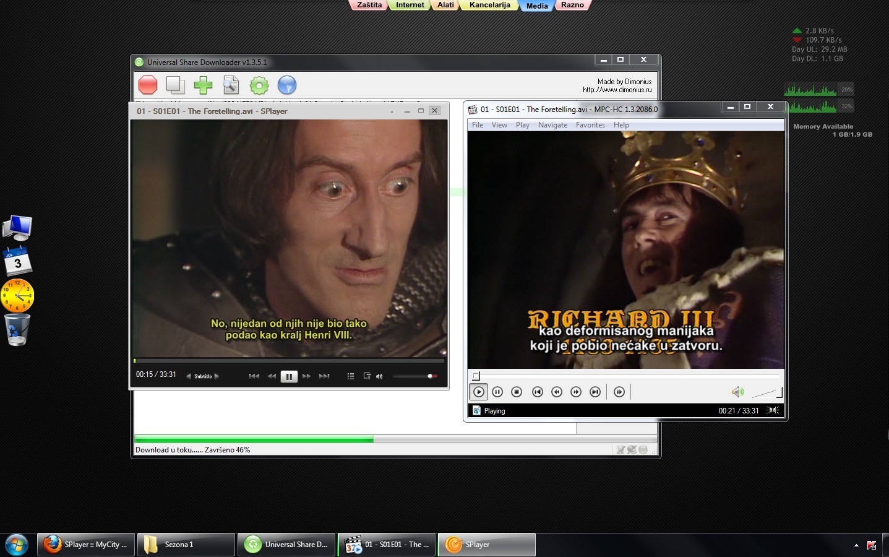Open the Navigate menu in MPC-HC
This screenshot has height=557, width=889.
coord(552,125)
